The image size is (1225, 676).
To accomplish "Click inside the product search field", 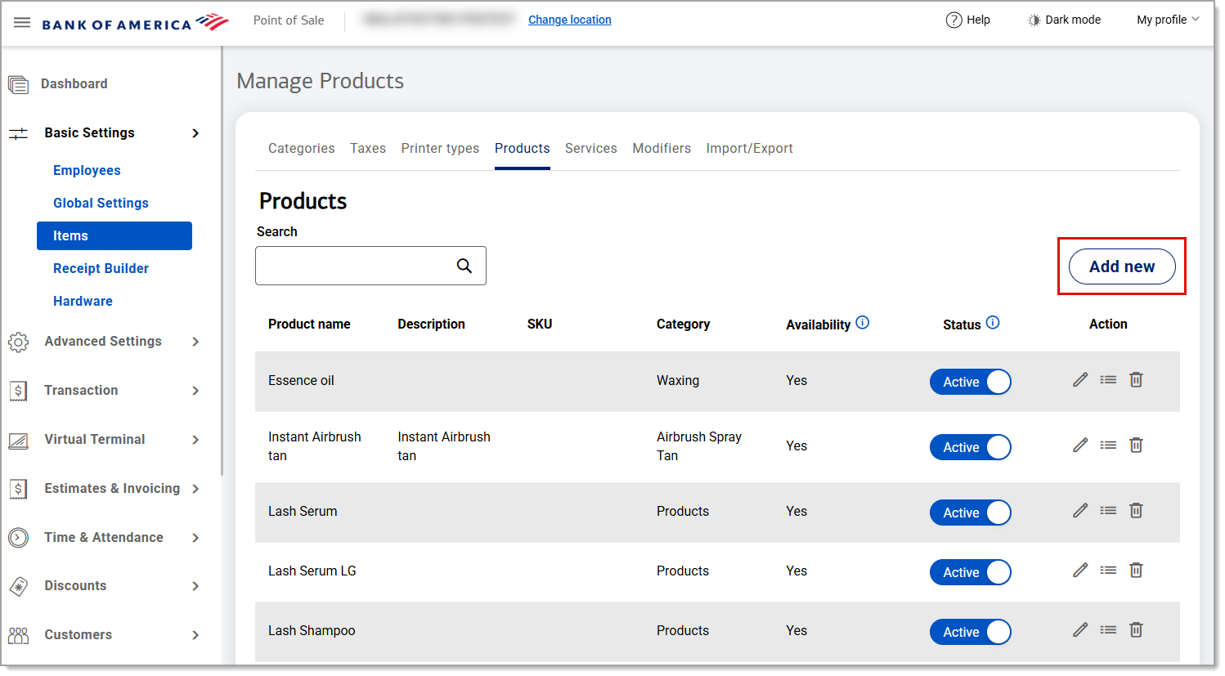I will coord(352,266).
